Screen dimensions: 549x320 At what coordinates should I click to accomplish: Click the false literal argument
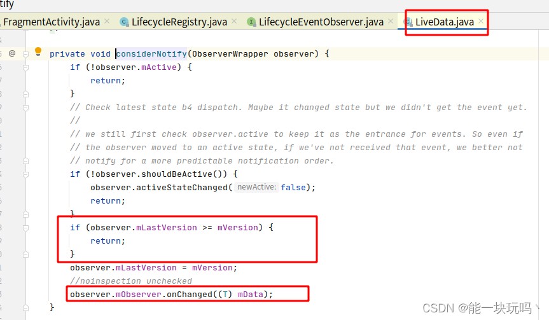coord(293,188)
